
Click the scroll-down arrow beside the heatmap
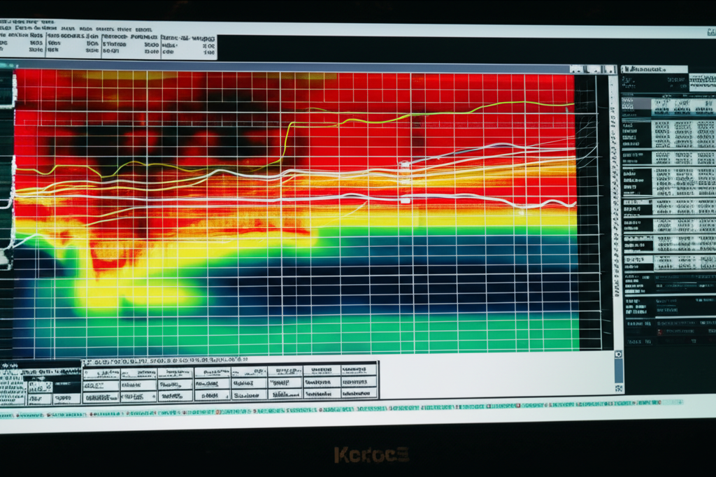pyautogui.click(x=618, y=355)
